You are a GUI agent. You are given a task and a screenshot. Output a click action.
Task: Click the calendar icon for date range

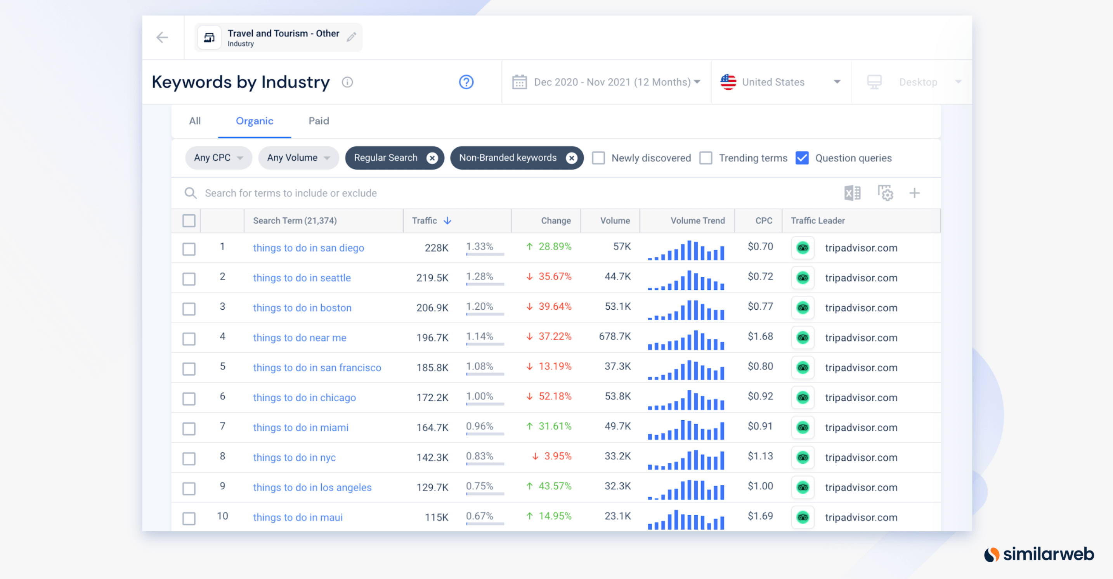(519, 82)
